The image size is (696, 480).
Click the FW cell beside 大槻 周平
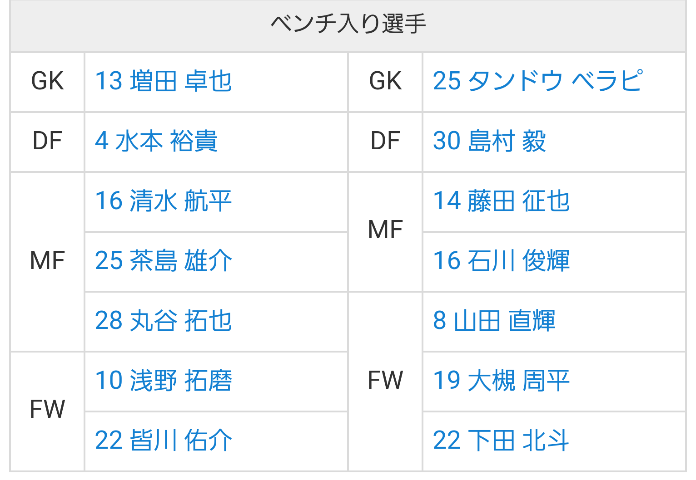pos(385,381)
